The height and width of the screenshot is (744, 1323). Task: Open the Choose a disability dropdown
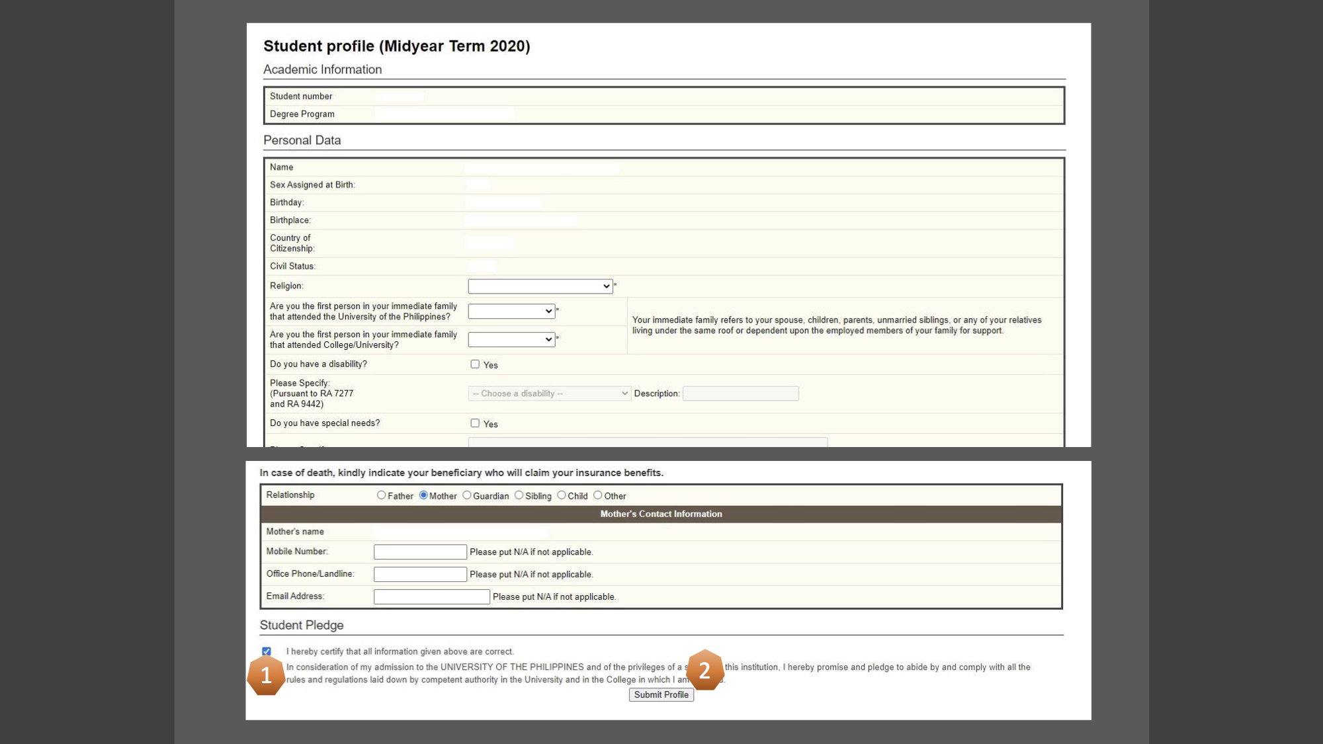click(x=549, y=393)
